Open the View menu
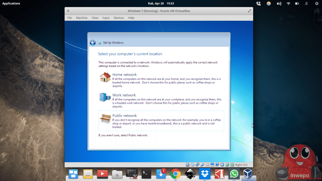This screenshot has height=181, width=322. tap(95, 18)
